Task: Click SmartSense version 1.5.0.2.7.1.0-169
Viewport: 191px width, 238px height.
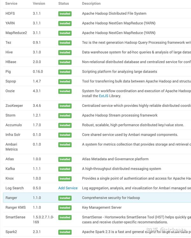Action: [x=43, y=220]
